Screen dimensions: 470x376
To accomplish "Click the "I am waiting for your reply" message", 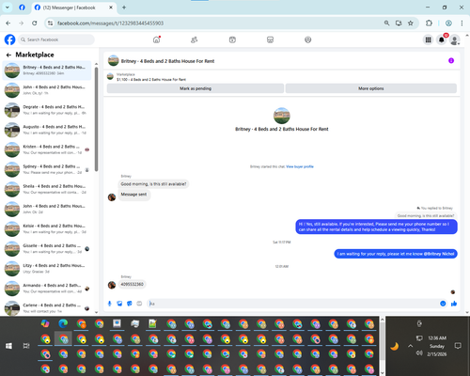I will coord(396,254).
